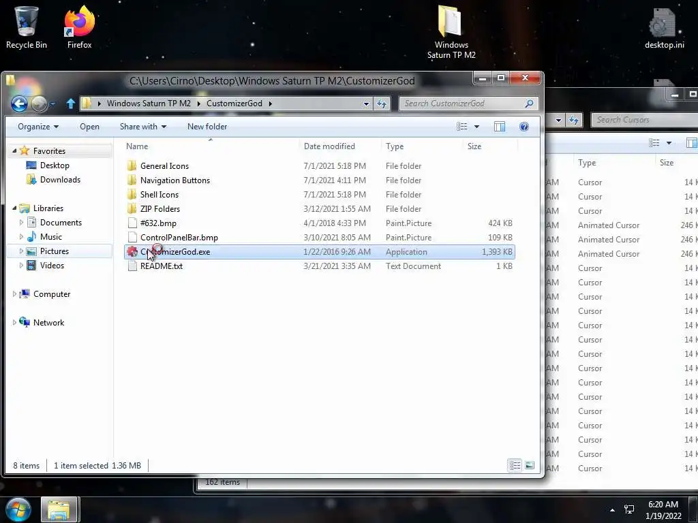Click the network tray icon
698x523 pixels.
click(629, 509)
